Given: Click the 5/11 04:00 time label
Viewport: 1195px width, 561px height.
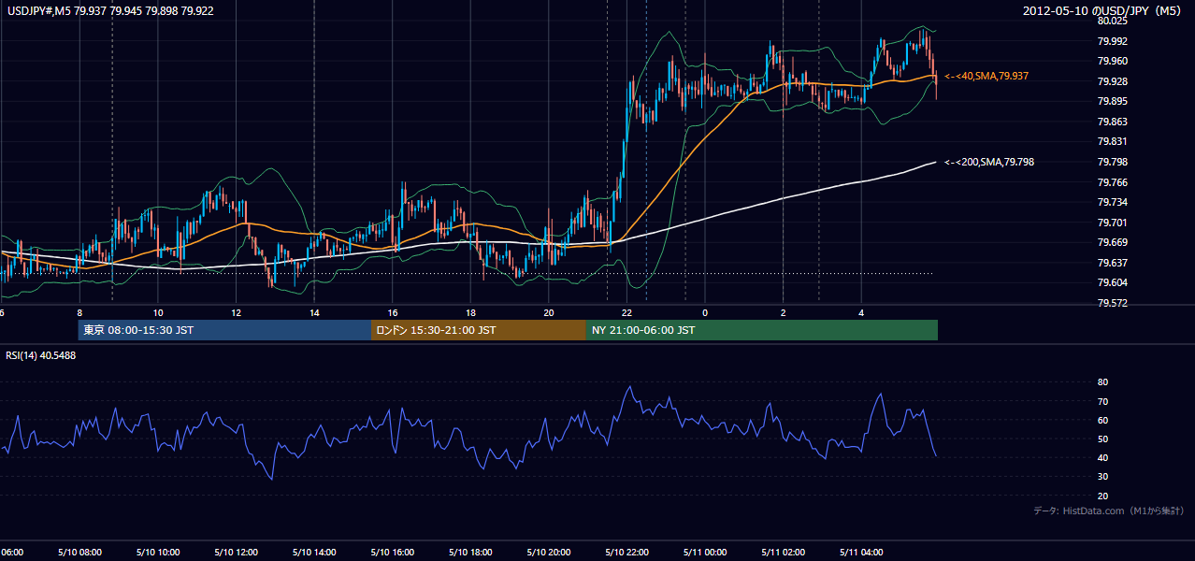Looking at the screenshot, I should (861, 553).
